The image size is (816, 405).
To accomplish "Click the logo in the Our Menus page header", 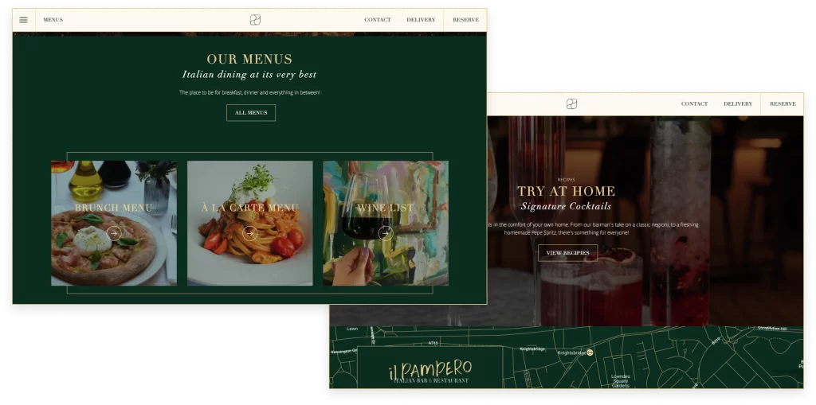I will [x=255, y=20].
